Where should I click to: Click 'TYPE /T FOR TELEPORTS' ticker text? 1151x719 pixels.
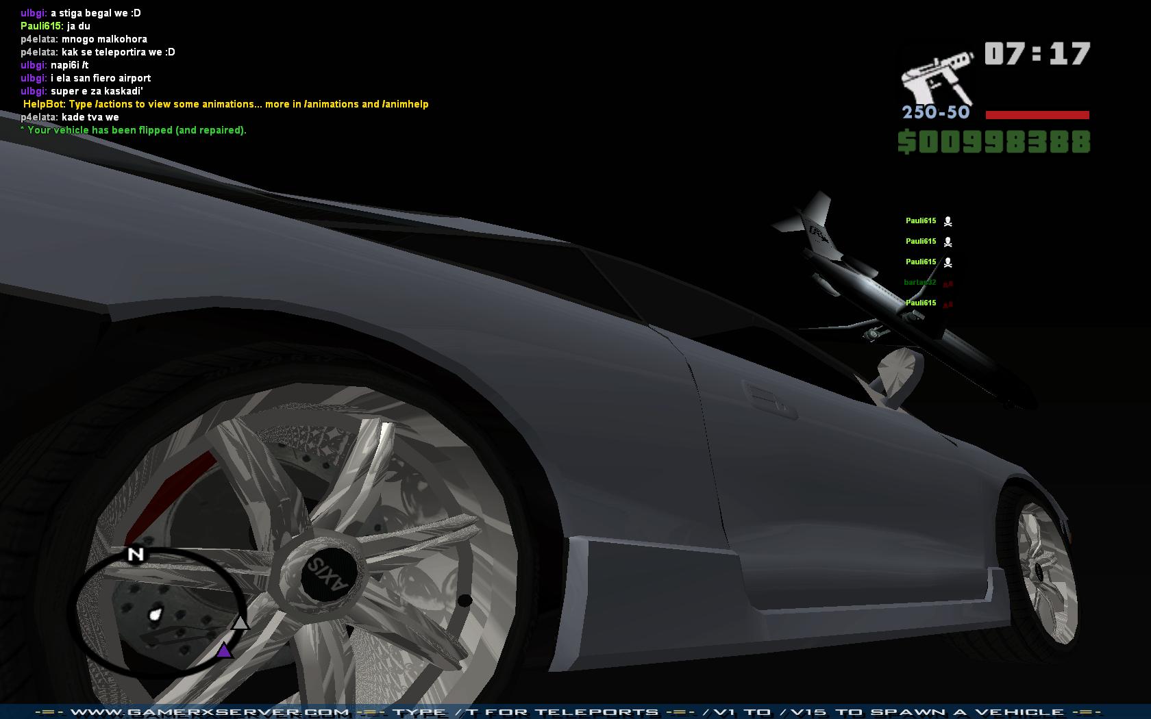525,712
